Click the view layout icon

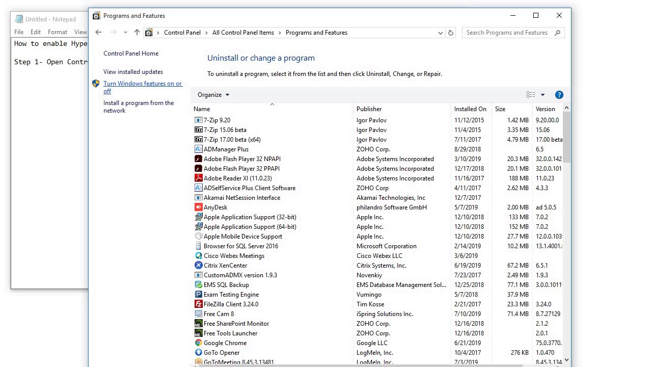click(531, 95)
